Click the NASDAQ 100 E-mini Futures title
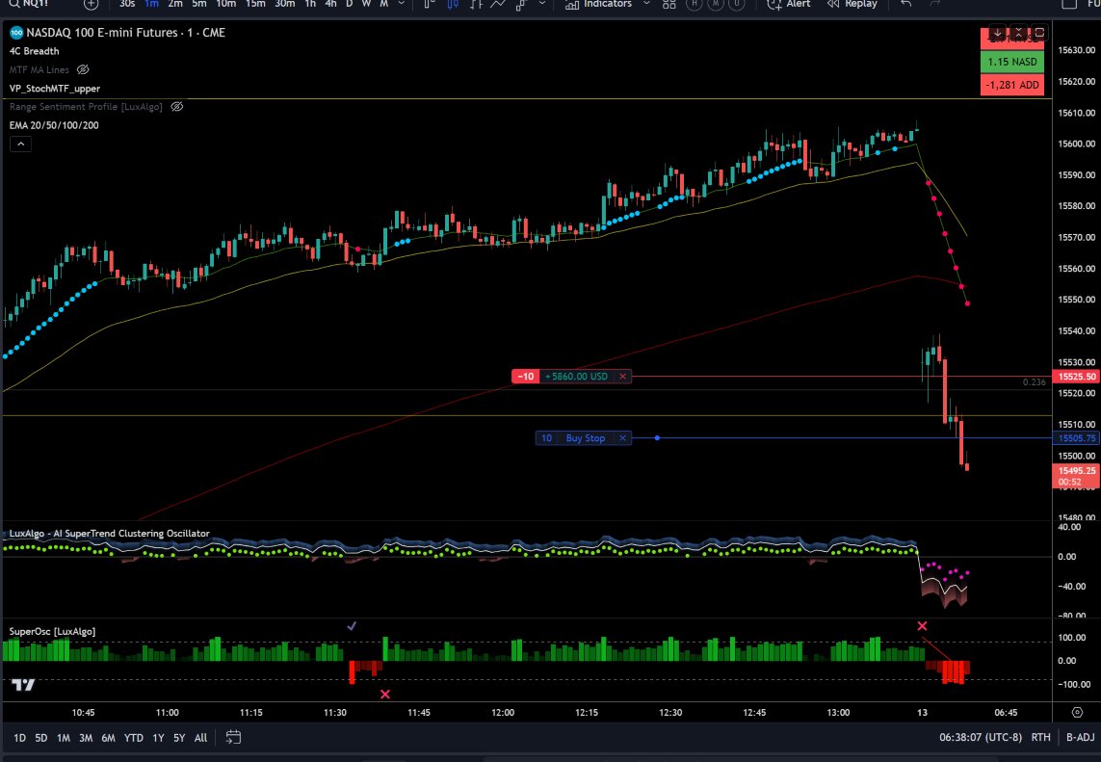The width and height of the screenshot is (1101, 762). point(102,33)
